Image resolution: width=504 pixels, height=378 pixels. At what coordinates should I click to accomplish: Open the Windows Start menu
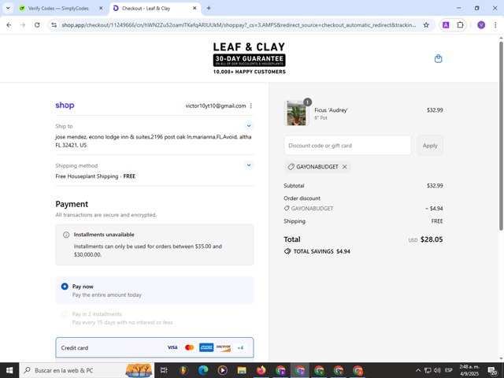9,370
